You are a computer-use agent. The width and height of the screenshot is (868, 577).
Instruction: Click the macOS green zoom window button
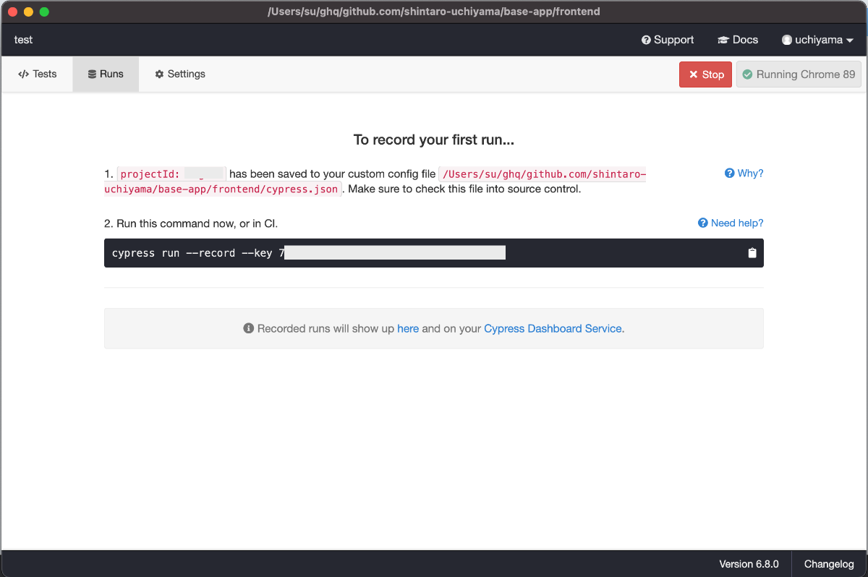pyautogui.click(x=44, y=12)
